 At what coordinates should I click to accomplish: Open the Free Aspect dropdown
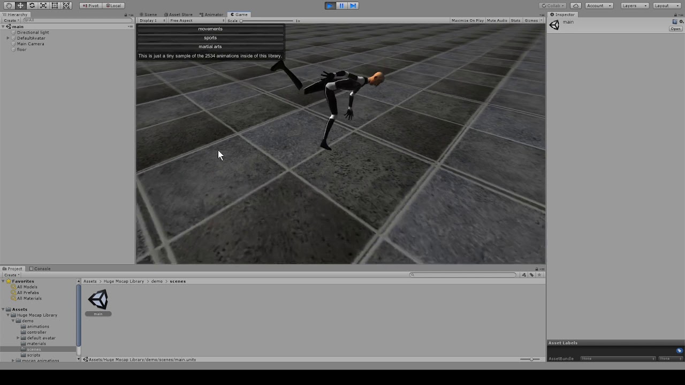click(196, 20)
